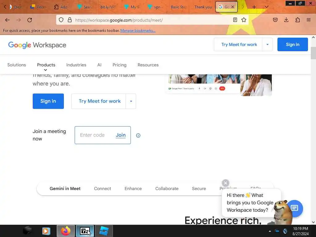Expand the Products menu
This screenshot has width=316, height=237.
tap(46, 65)
